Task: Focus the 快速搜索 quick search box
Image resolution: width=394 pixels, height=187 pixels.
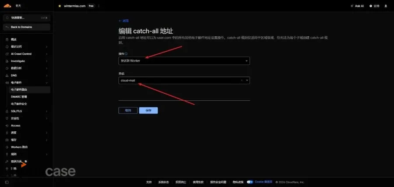Action: tap(27, 18)
